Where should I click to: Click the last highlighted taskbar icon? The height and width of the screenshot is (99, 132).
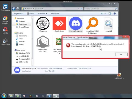(56, 96)
